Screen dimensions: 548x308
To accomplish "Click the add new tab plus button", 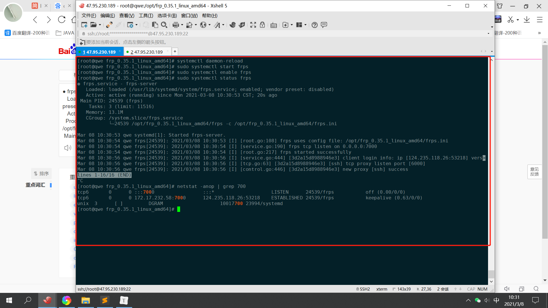I will 175,51.
